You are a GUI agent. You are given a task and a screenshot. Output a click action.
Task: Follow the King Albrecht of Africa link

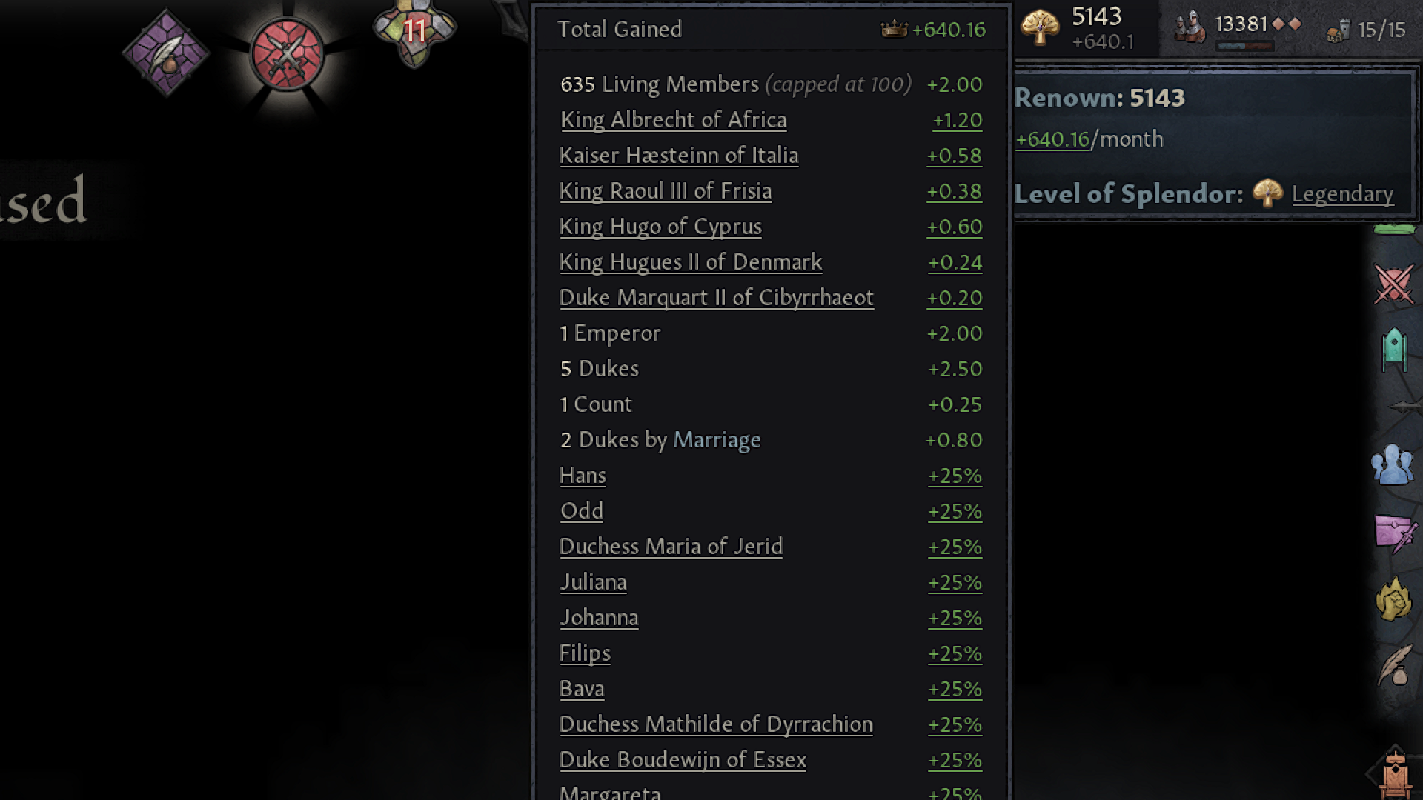[x=673, y=120]
